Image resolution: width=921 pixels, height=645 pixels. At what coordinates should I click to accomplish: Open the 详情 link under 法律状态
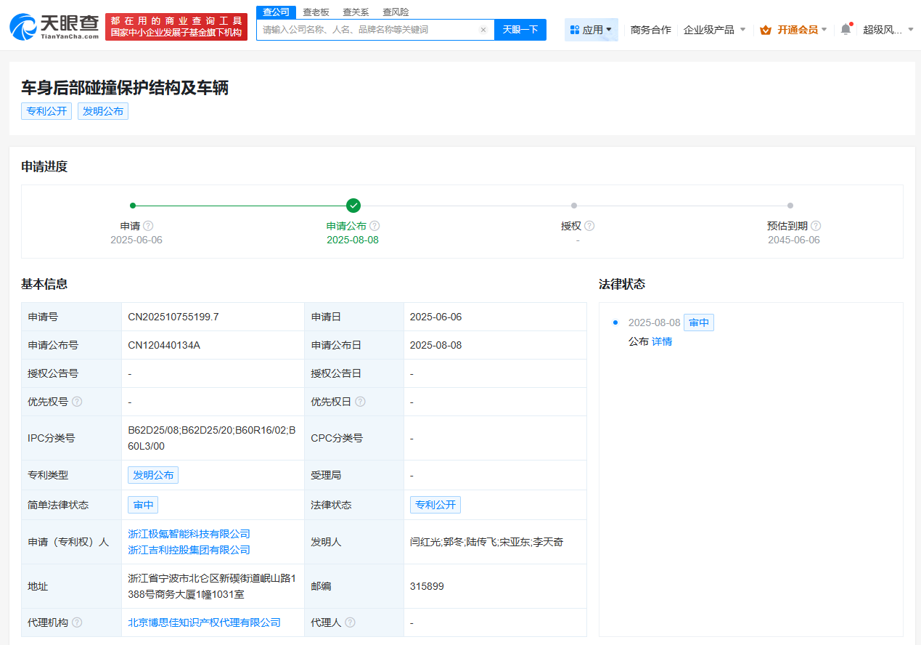pos(661,341)
